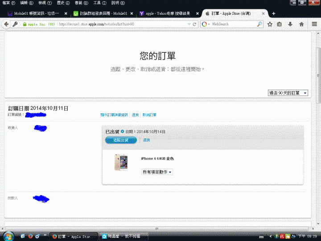Click the key icon beside the address bar
This screenshot has height=241, width=321.
pyautogui.click(x=15, y=24)
